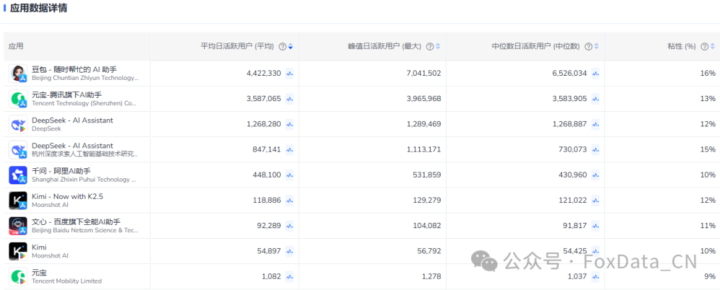
Task: Select peak value 1,113,171
Action: tap(424, 150)
